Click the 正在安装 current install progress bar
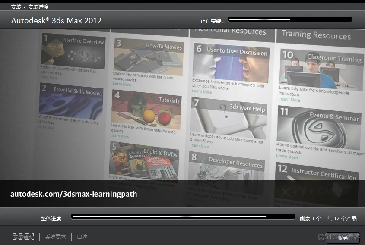 coord(290,19)
